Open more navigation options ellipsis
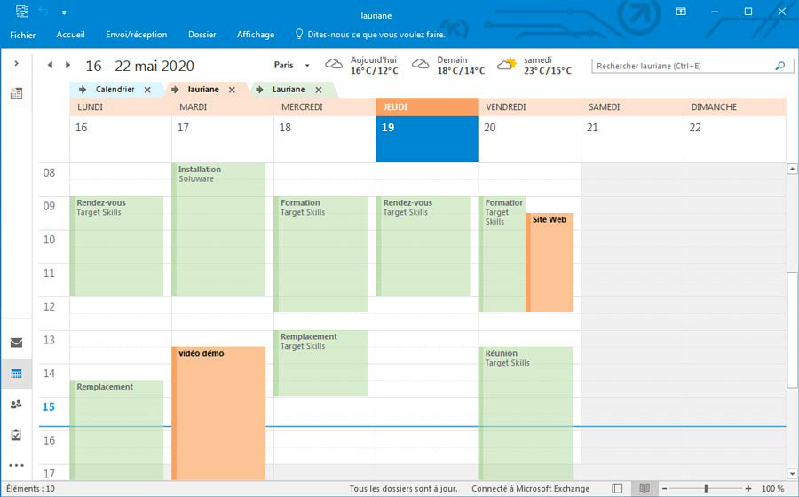Screen dimensions: 799x497 pyautogui.click(x=16, y=465)
